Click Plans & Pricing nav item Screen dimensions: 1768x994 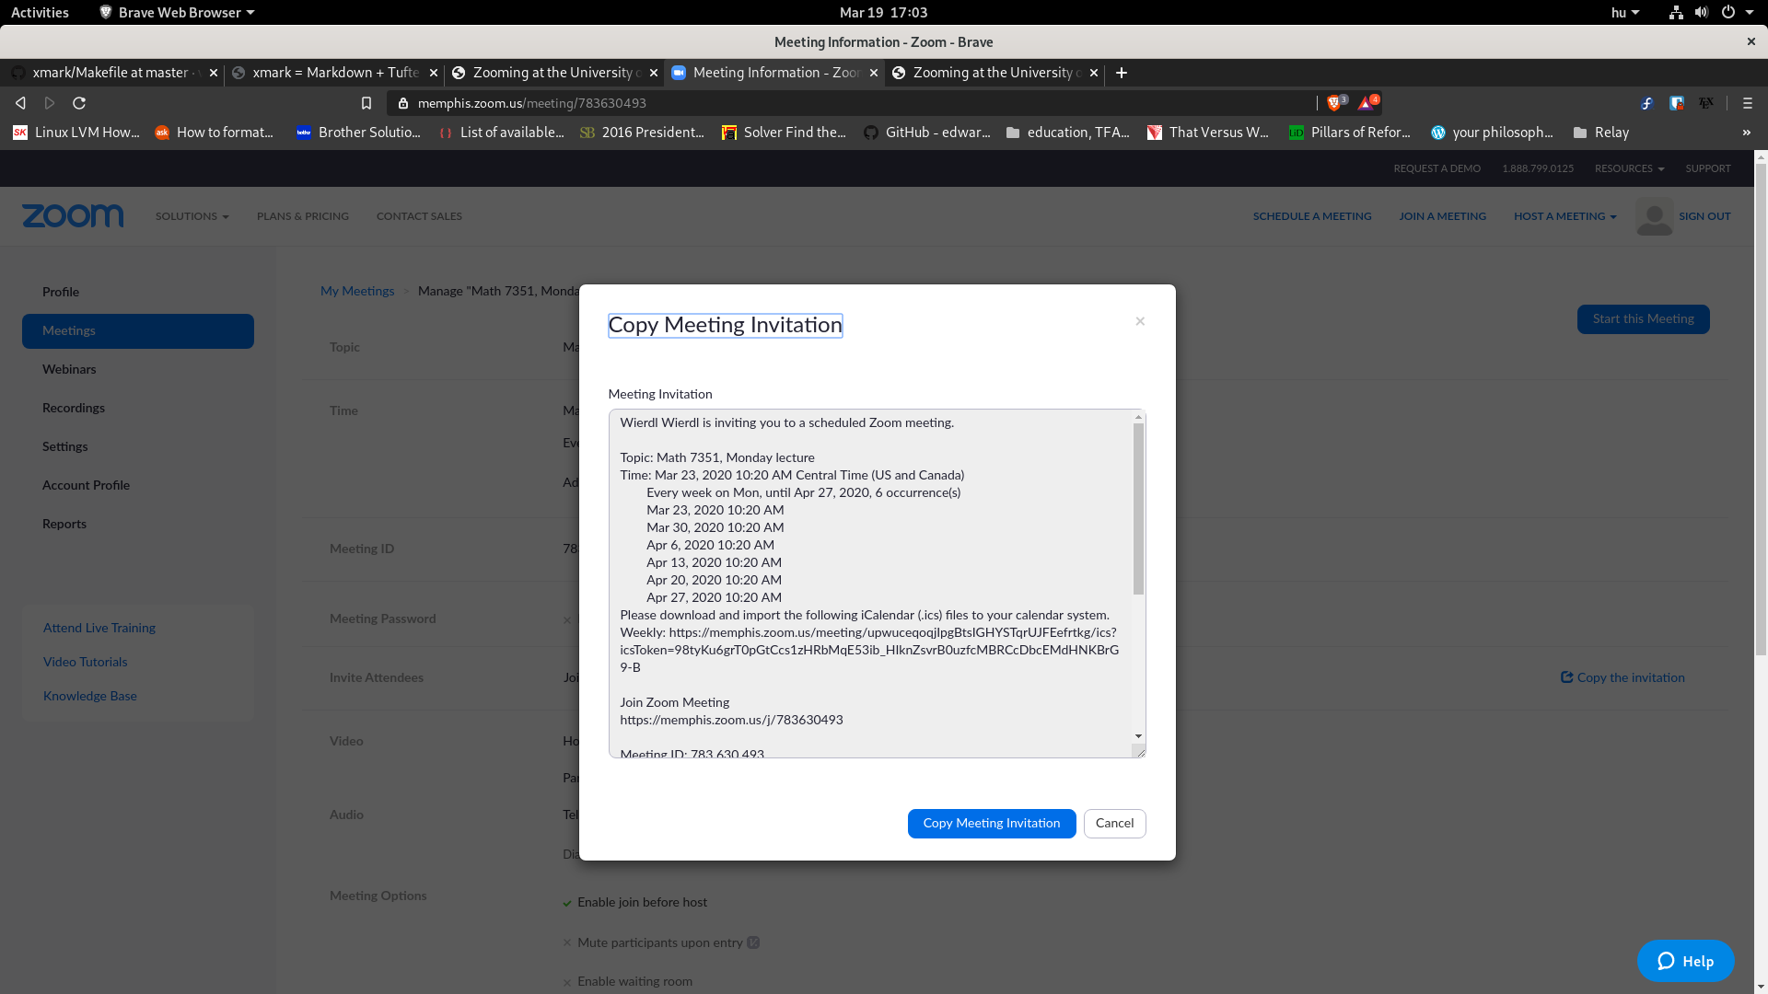302,216
